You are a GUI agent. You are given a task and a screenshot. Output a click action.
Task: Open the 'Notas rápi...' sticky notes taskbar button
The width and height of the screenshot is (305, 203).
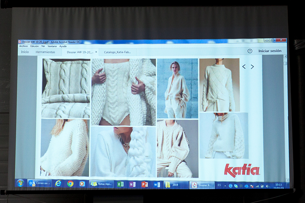tap(101, 184)
